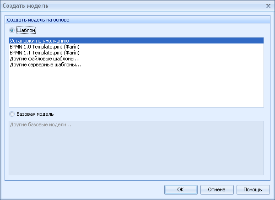Viewport: 275px width, 200px height.
Task: Click the Шаблон label text
Action: [x=26, y=30]
